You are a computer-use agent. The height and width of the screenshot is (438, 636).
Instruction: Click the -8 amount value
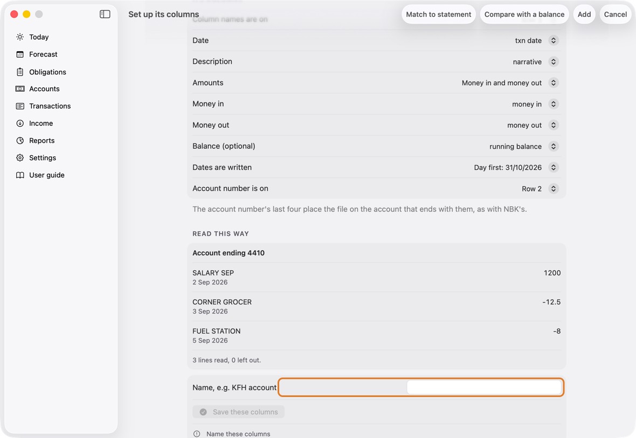tap(557, 331)
